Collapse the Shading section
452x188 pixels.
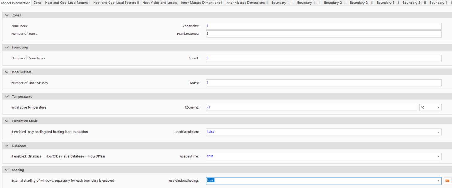pos(7,170)
